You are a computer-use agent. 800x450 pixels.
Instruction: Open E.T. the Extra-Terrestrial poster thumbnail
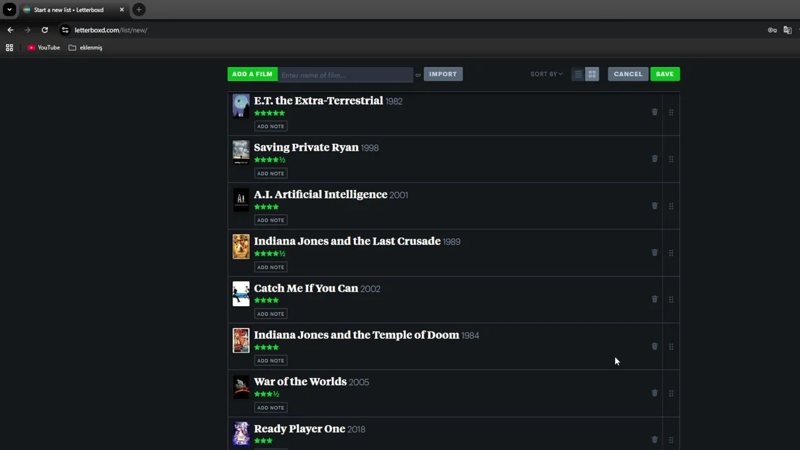coord(241,106)
